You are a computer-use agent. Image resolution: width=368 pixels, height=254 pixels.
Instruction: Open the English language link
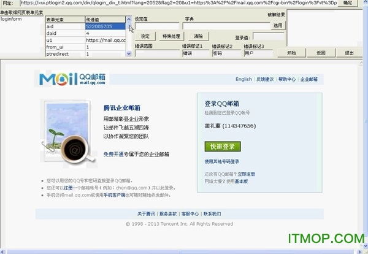pos(243,79)
